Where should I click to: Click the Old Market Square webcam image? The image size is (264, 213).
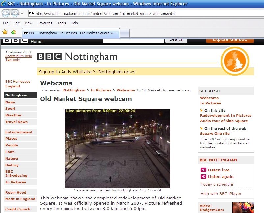(x=117, y=148)
